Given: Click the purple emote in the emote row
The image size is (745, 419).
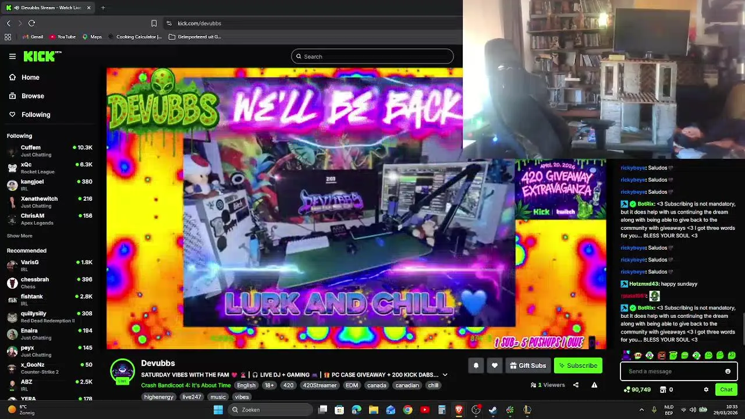Looking at the screenshot, I should pyautogui.click(x=626, y=355).
